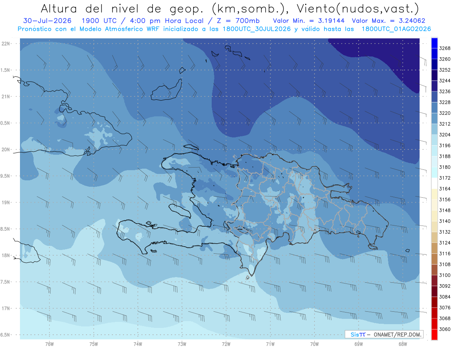Click the '3228' colorbar value
The width and height of the screenshot is (452, 349).
click(x=445, y=102)
